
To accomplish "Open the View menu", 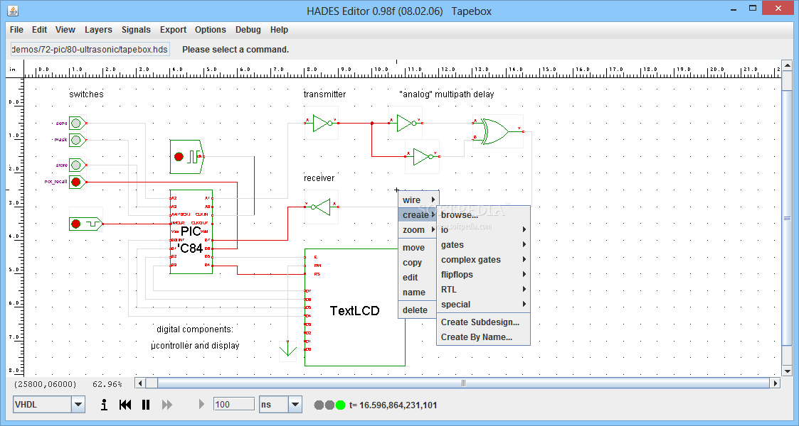I will click(65, 30).
